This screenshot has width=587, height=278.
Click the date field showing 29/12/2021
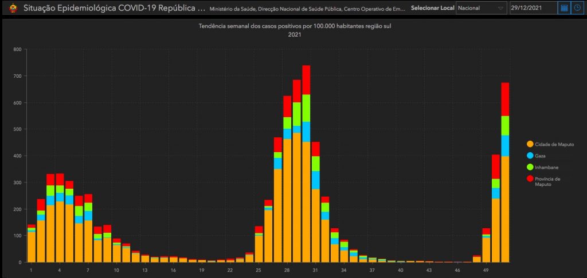[533, 8]
